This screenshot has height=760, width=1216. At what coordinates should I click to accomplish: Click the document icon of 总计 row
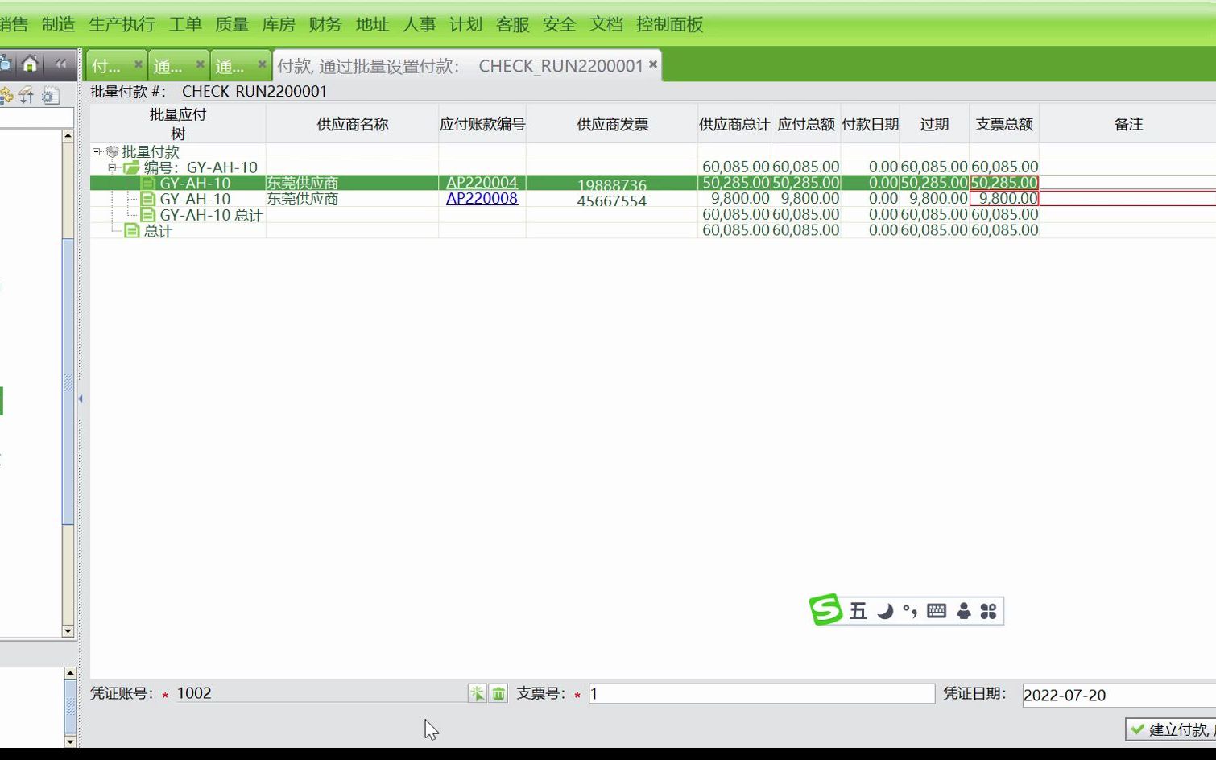(x=132, y=231)
